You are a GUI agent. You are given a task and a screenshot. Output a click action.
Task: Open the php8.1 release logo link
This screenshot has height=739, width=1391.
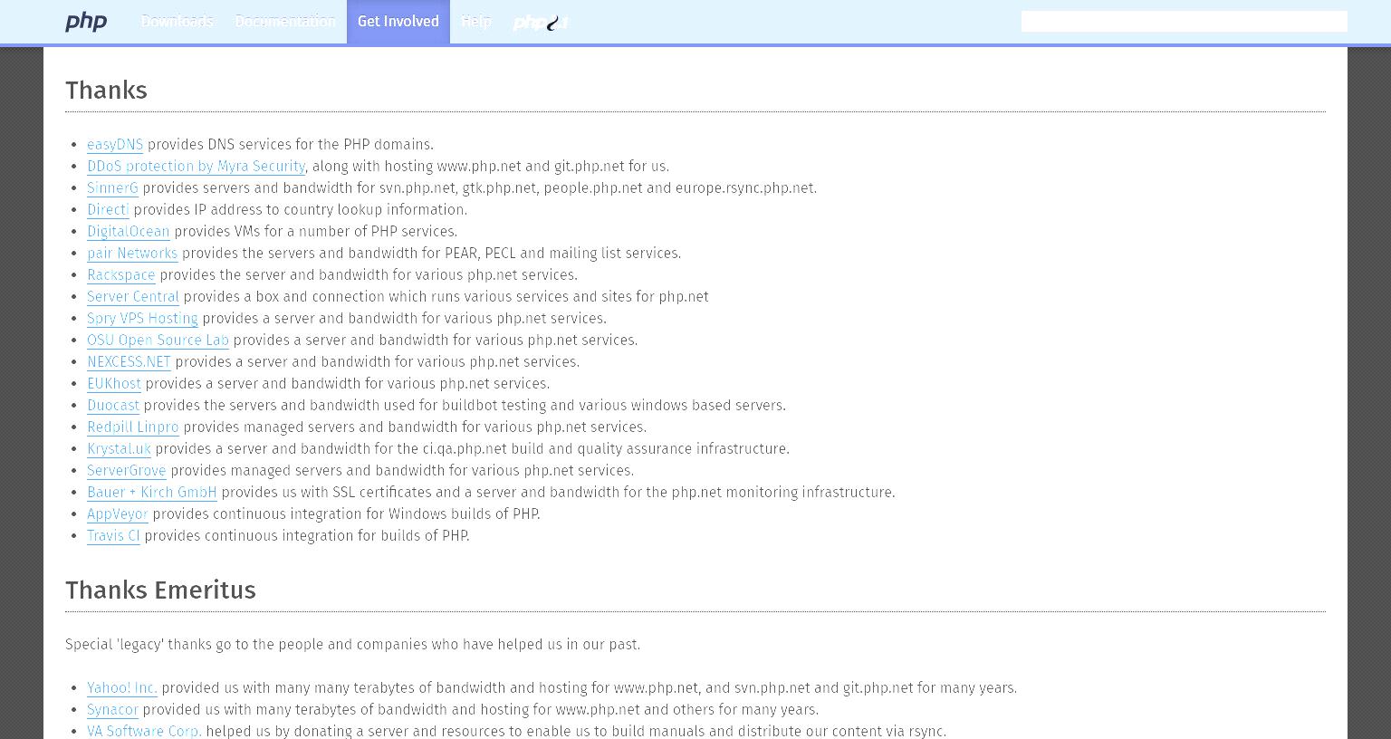tap(541, 22)
